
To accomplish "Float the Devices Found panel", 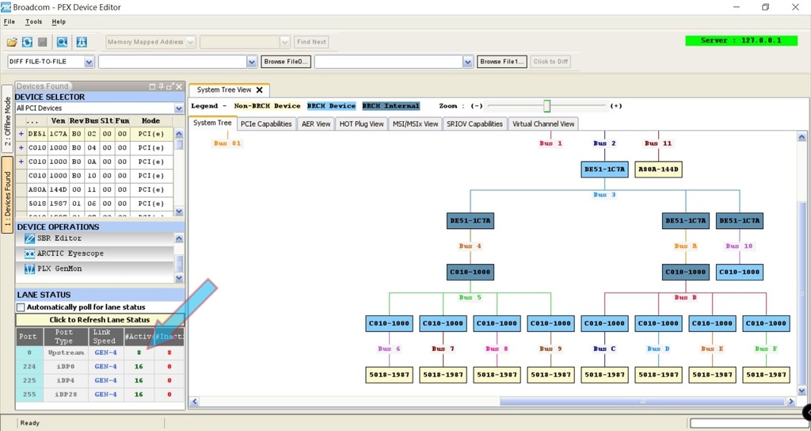I will tap(169, 86).
